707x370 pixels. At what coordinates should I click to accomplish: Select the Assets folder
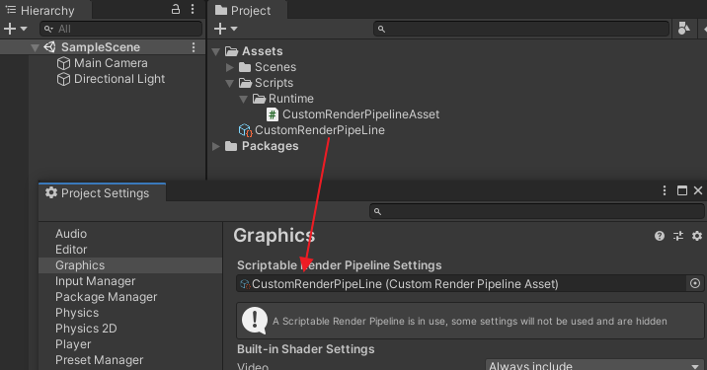pos(262,51)
